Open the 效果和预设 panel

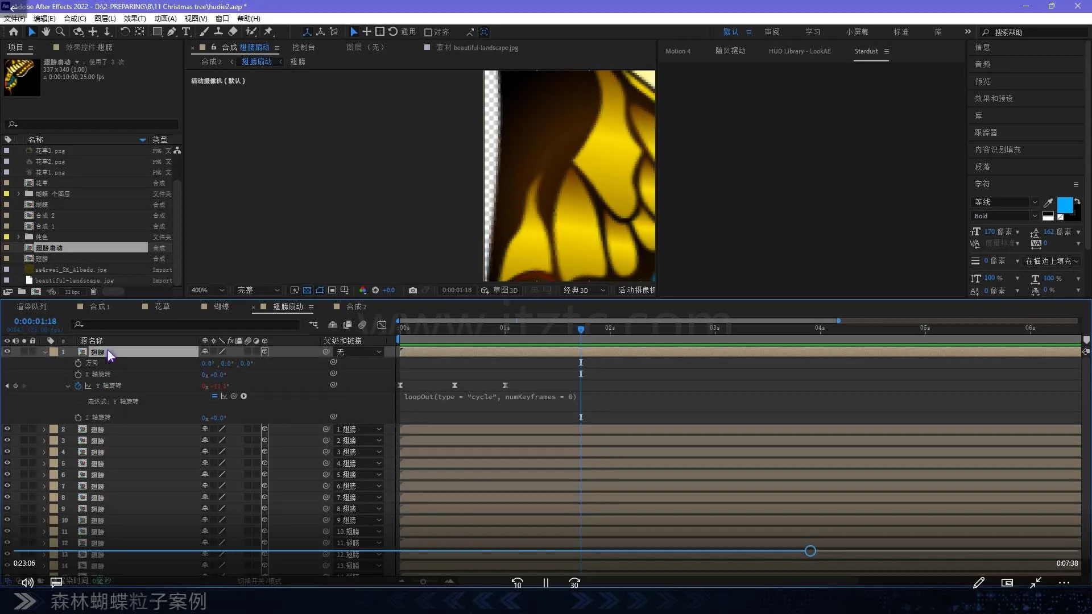pos(993,98)
